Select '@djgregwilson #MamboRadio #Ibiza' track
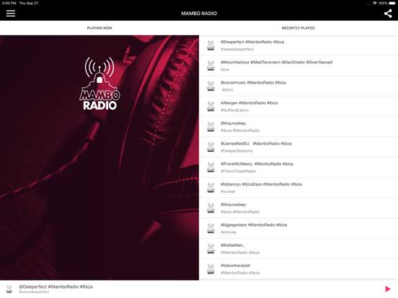 (x=254, y=225)
